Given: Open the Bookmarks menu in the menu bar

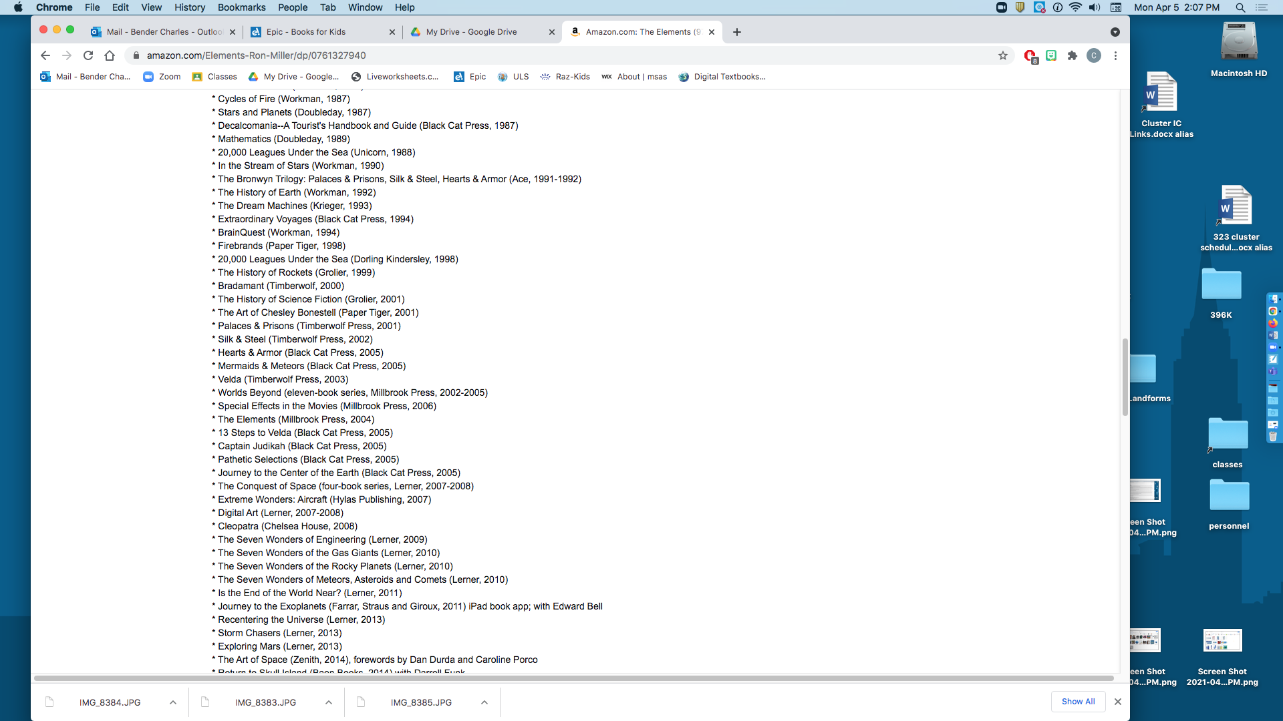Looking at the screenshot, I should pyautogui.click(x=241, y=7).
